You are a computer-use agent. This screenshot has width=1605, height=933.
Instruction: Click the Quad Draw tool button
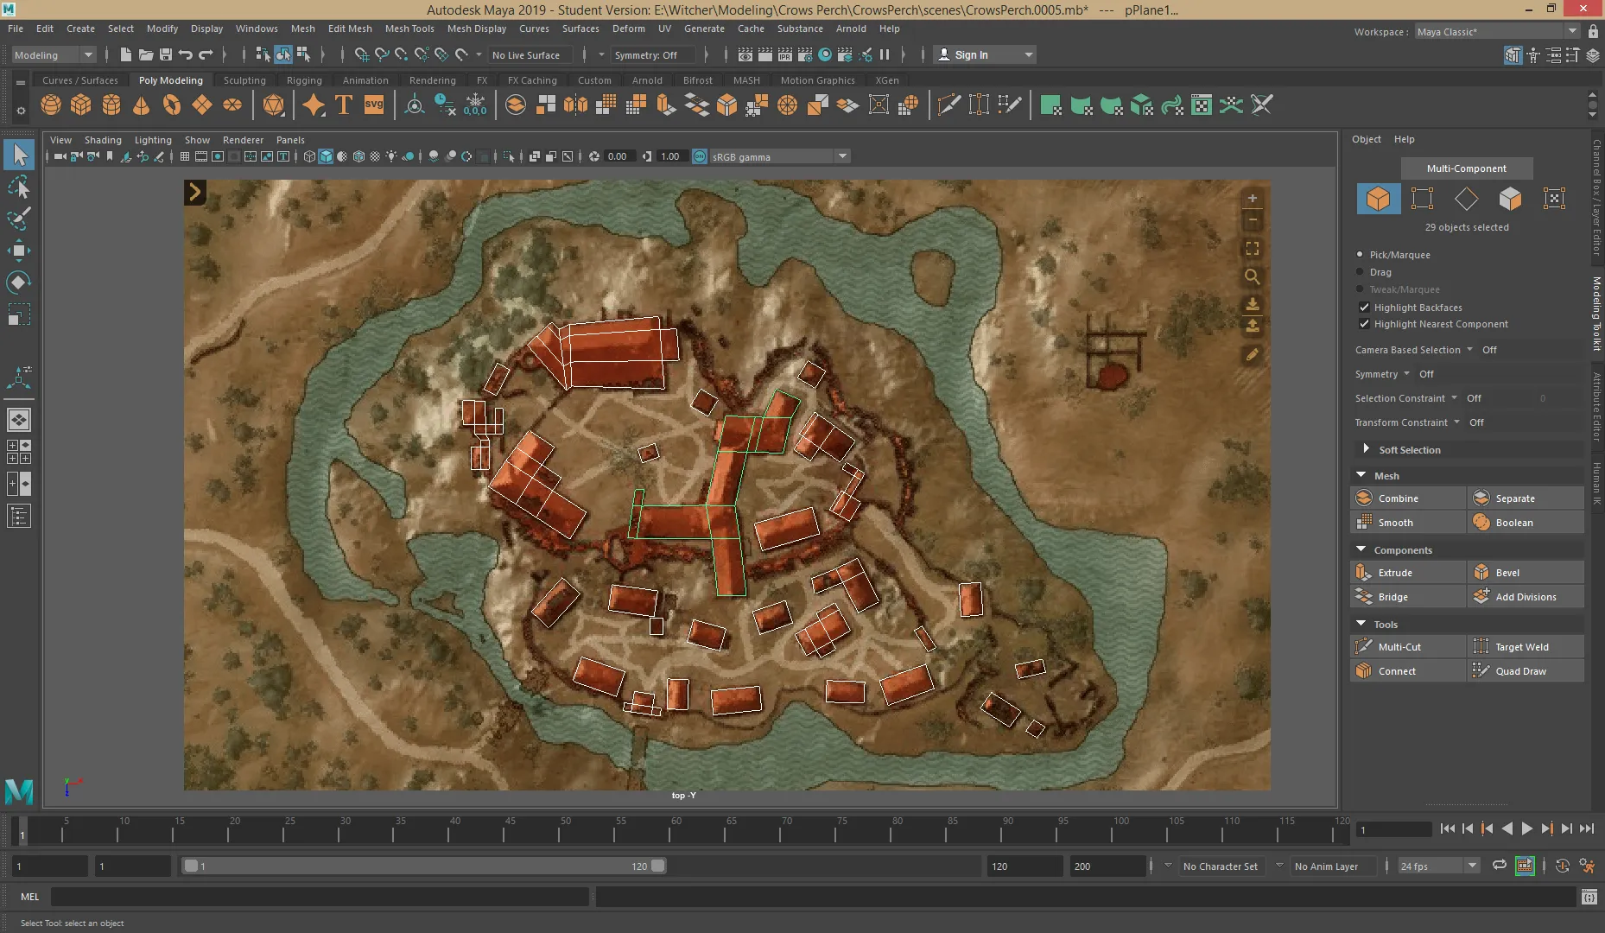coord(1526,671)
